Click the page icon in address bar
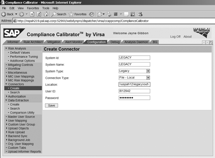 pyautogui.click(x=15, y=21)
